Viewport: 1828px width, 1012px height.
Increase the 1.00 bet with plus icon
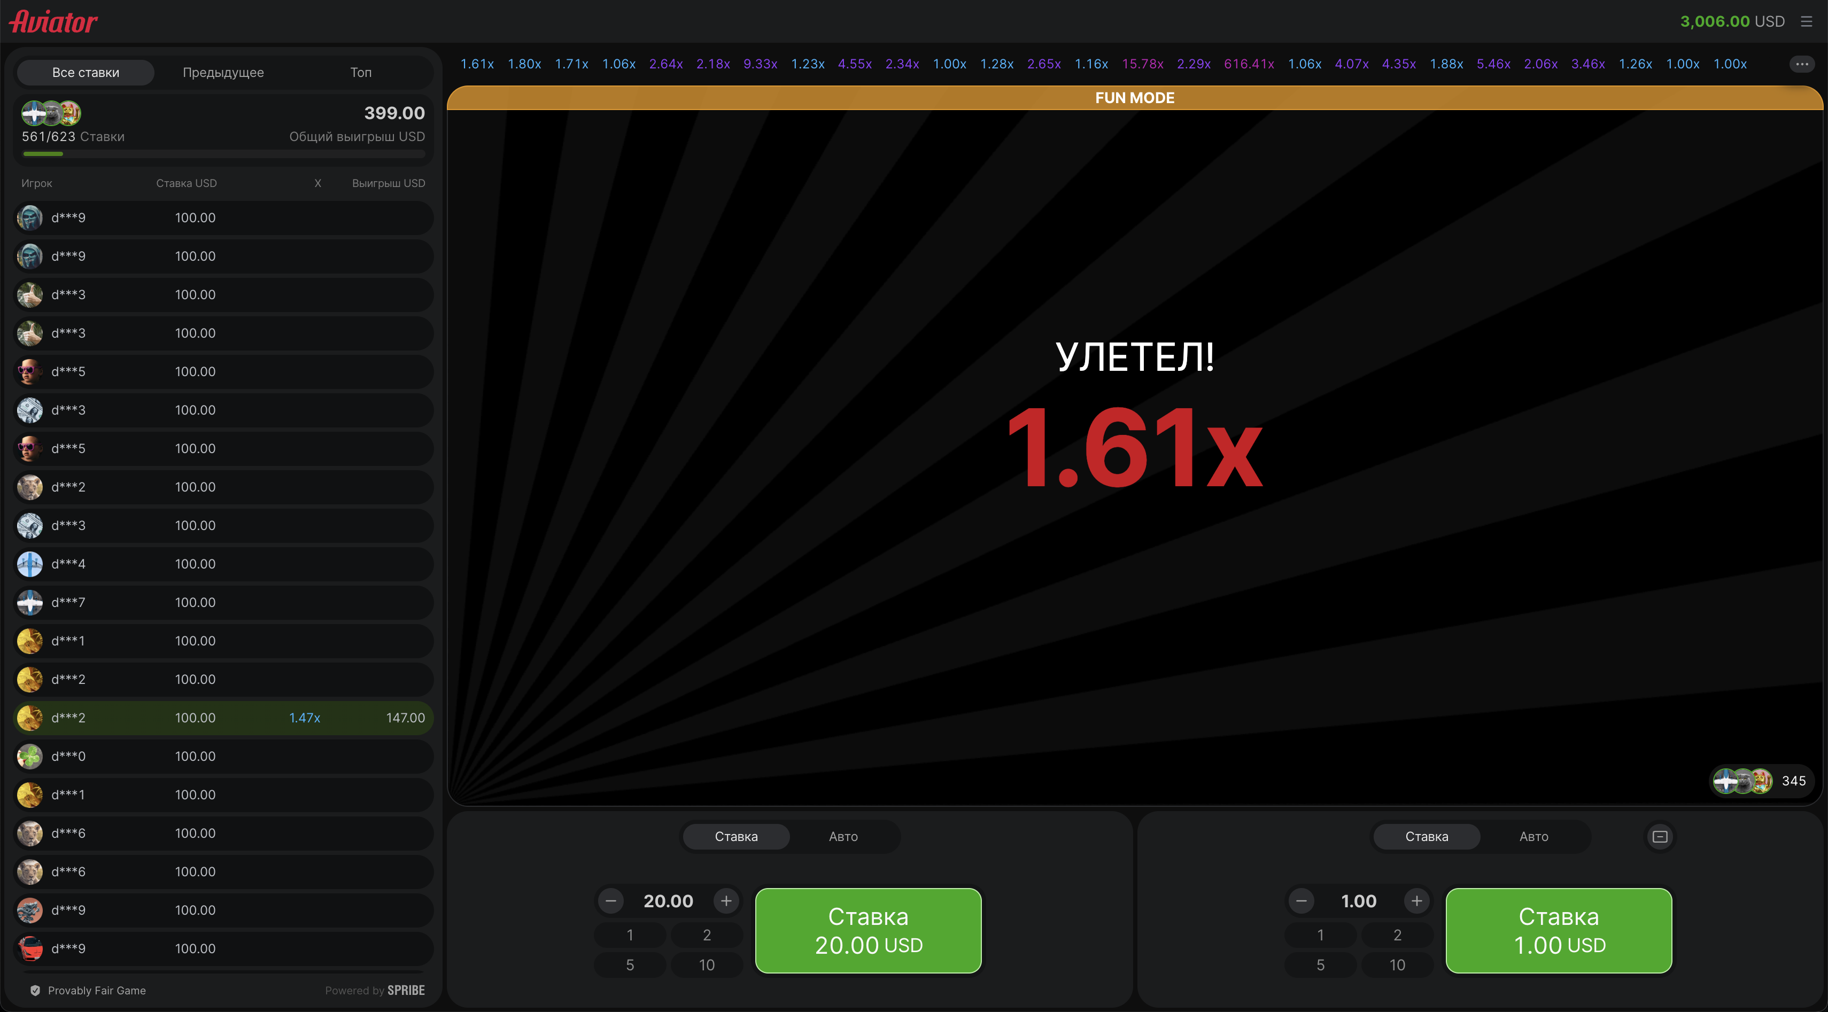1416,901
